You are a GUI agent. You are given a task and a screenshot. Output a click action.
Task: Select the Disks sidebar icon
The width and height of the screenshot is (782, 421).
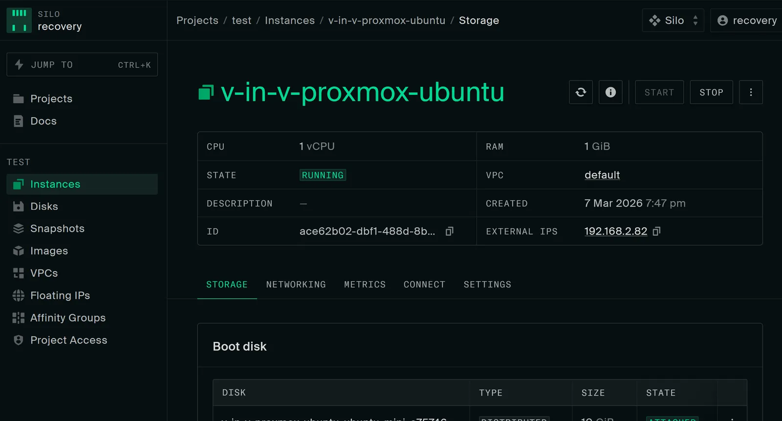(18, 206)
